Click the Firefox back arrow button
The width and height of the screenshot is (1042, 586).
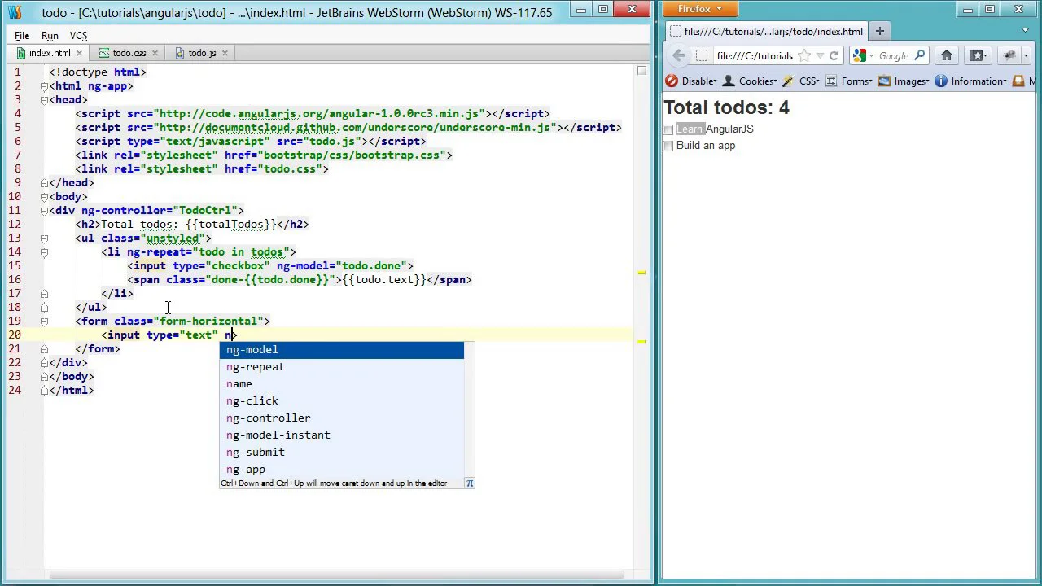678,55
